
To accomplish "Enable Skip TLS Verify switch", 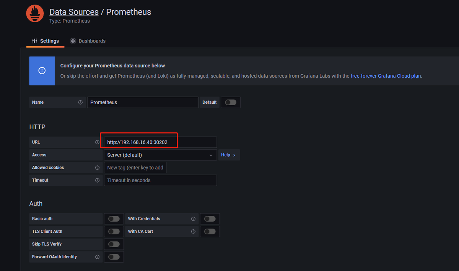I will pyautogui.click(x=114, y=244).
